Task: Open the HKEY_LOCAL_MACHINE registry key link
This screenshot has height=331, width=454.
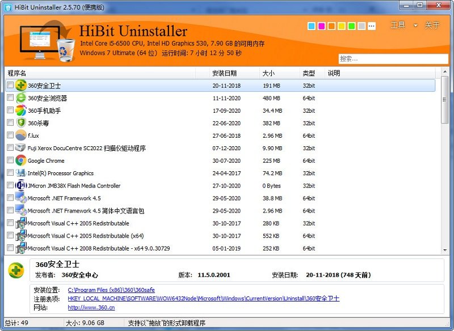Action: click(x=204, y=298)
